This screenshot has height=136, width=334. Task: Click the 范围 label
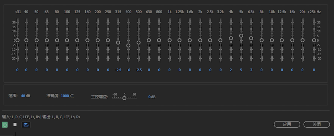13,96
